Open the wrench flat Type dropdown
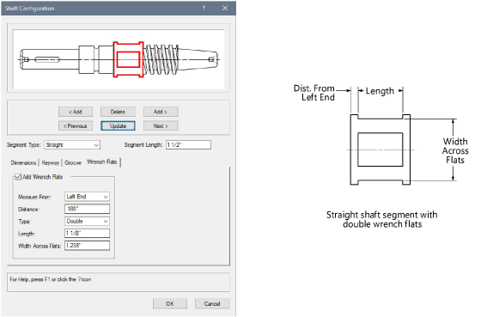487x317 pixels. [87, 222]
